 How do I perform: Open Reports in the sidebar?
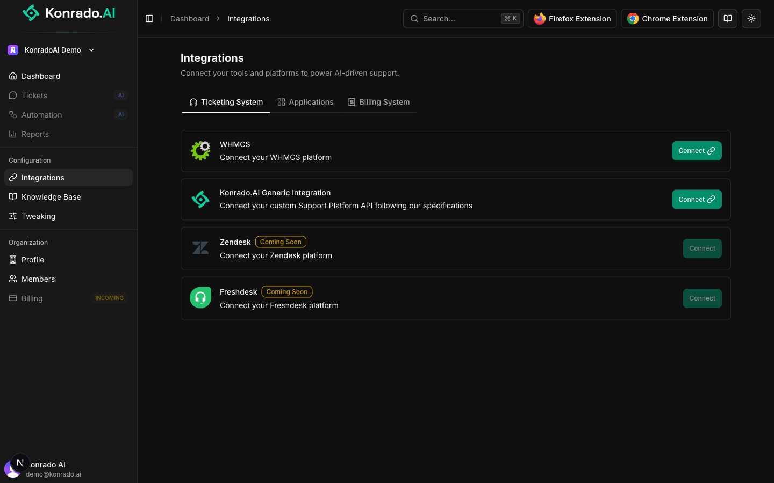(x=68, y=134)
